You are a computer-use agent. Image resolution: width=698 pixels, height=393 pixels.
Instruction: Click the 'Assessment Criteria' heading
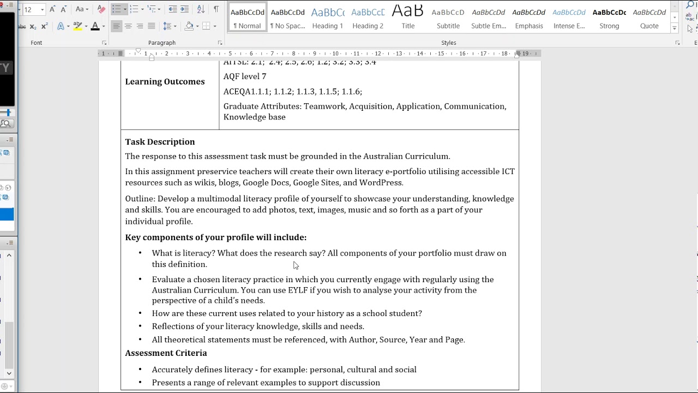[x=166, y=353]
